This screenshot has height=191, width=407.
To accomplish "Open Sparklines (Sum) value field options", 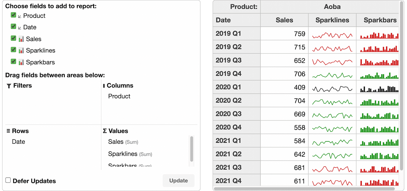I will coord(130,154).
